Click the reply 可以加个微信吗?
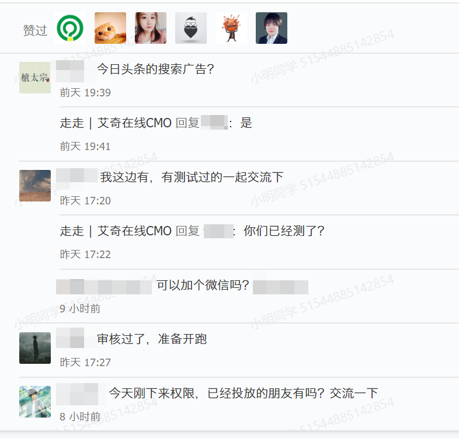 [x=203, y=285]
